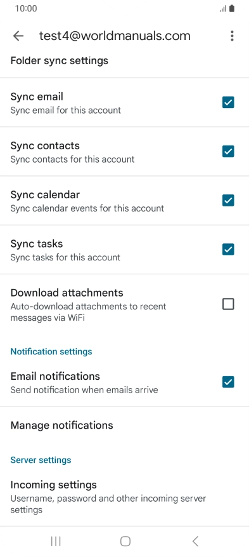Open Incoming settings for server
This screenshot has width=249, height=557.
(124, 497)
